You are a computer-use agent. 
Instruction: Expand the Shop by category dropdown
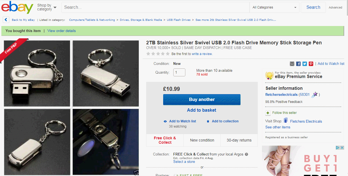pos(47,7)
